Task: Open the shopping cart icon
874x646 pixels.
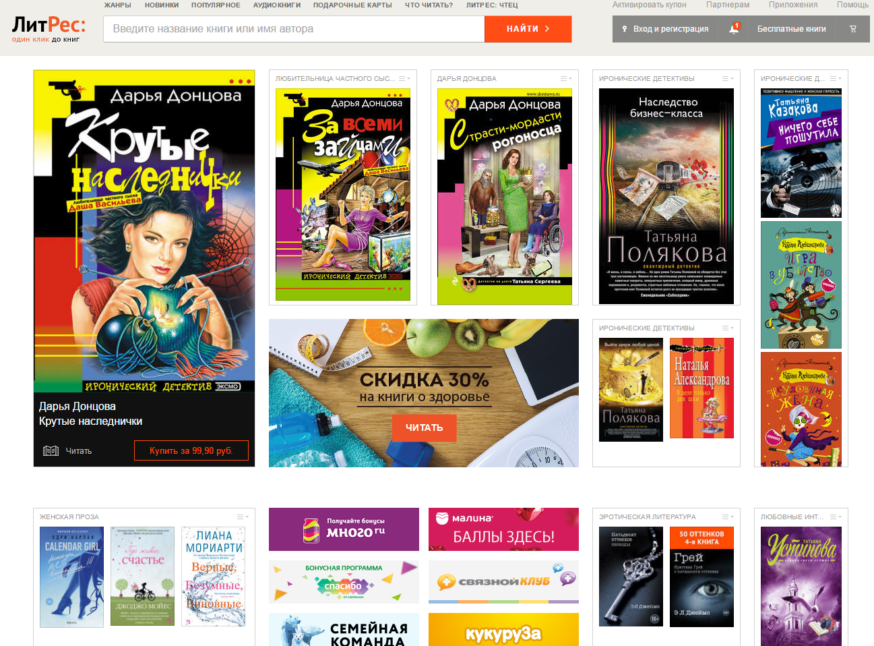Action: coord(853,29)
